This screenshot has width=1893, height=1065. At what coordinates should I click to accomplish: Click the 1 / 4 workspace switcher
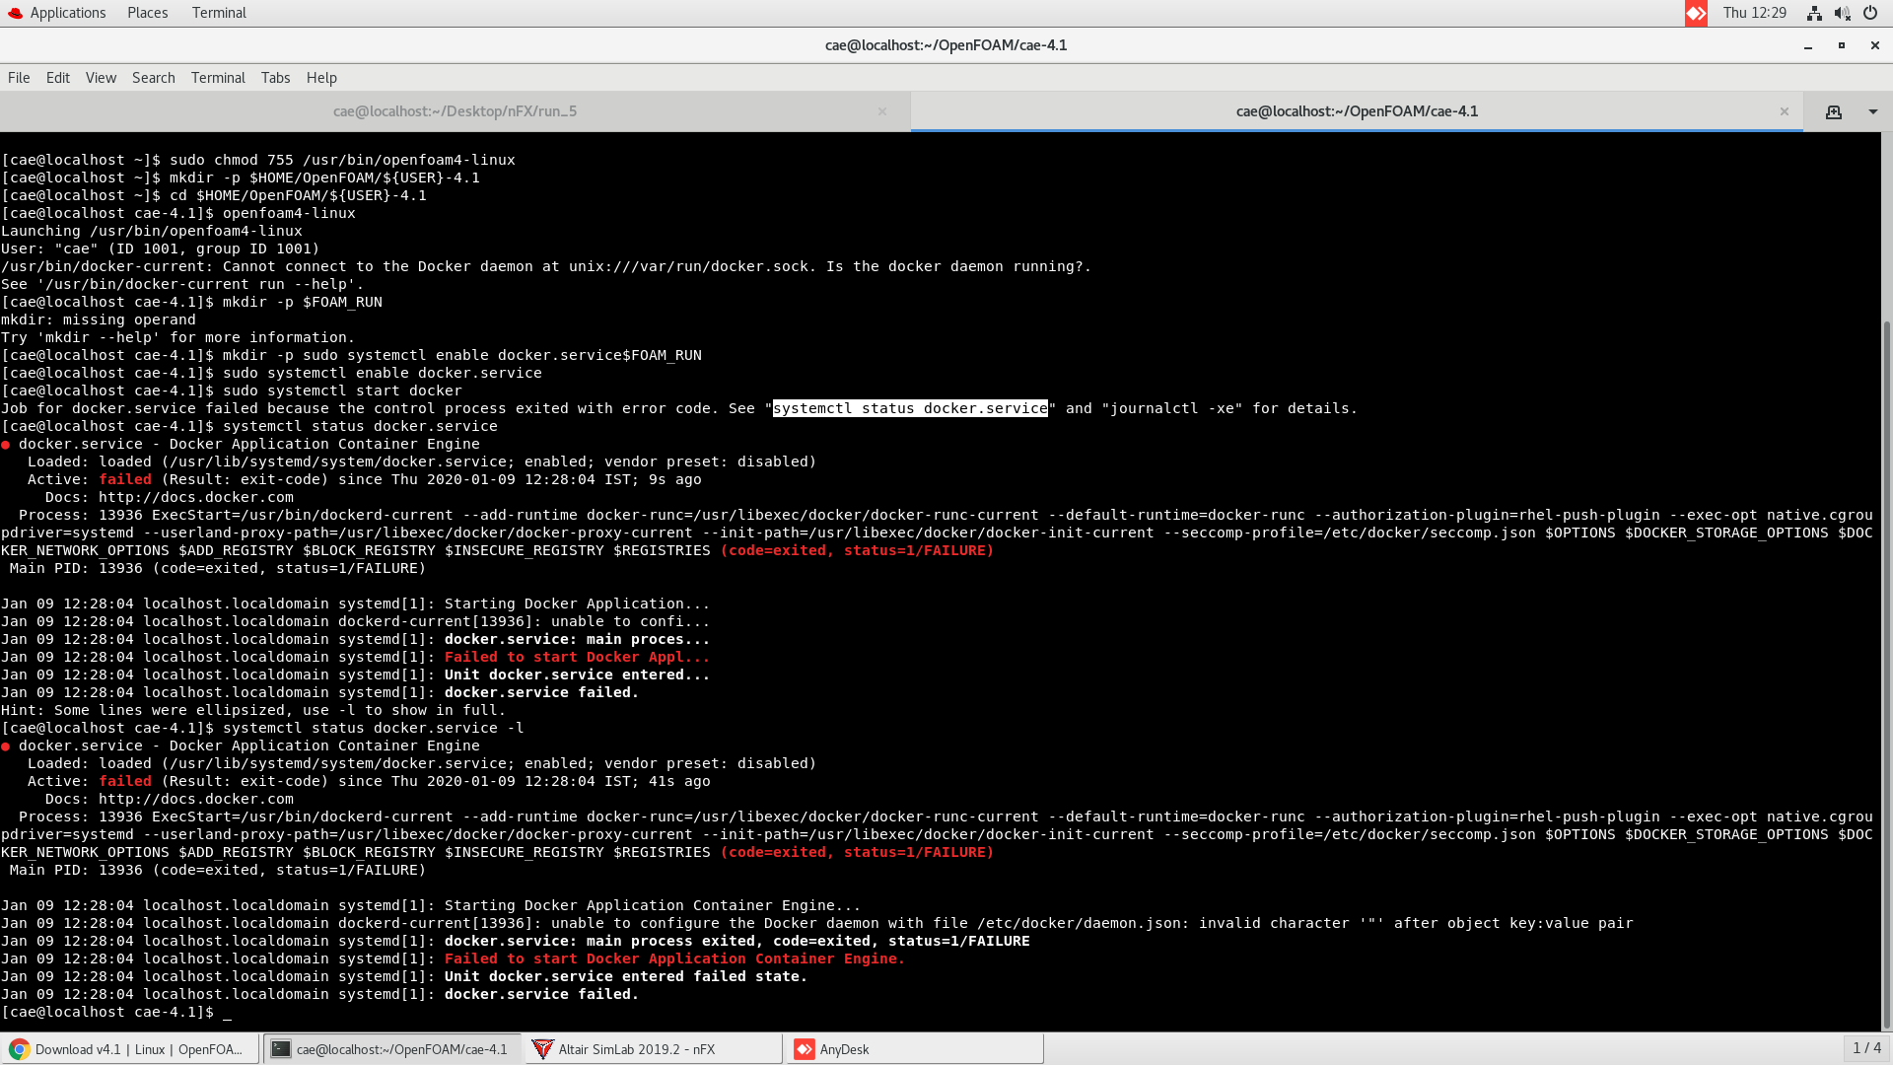point(1866,1048)
